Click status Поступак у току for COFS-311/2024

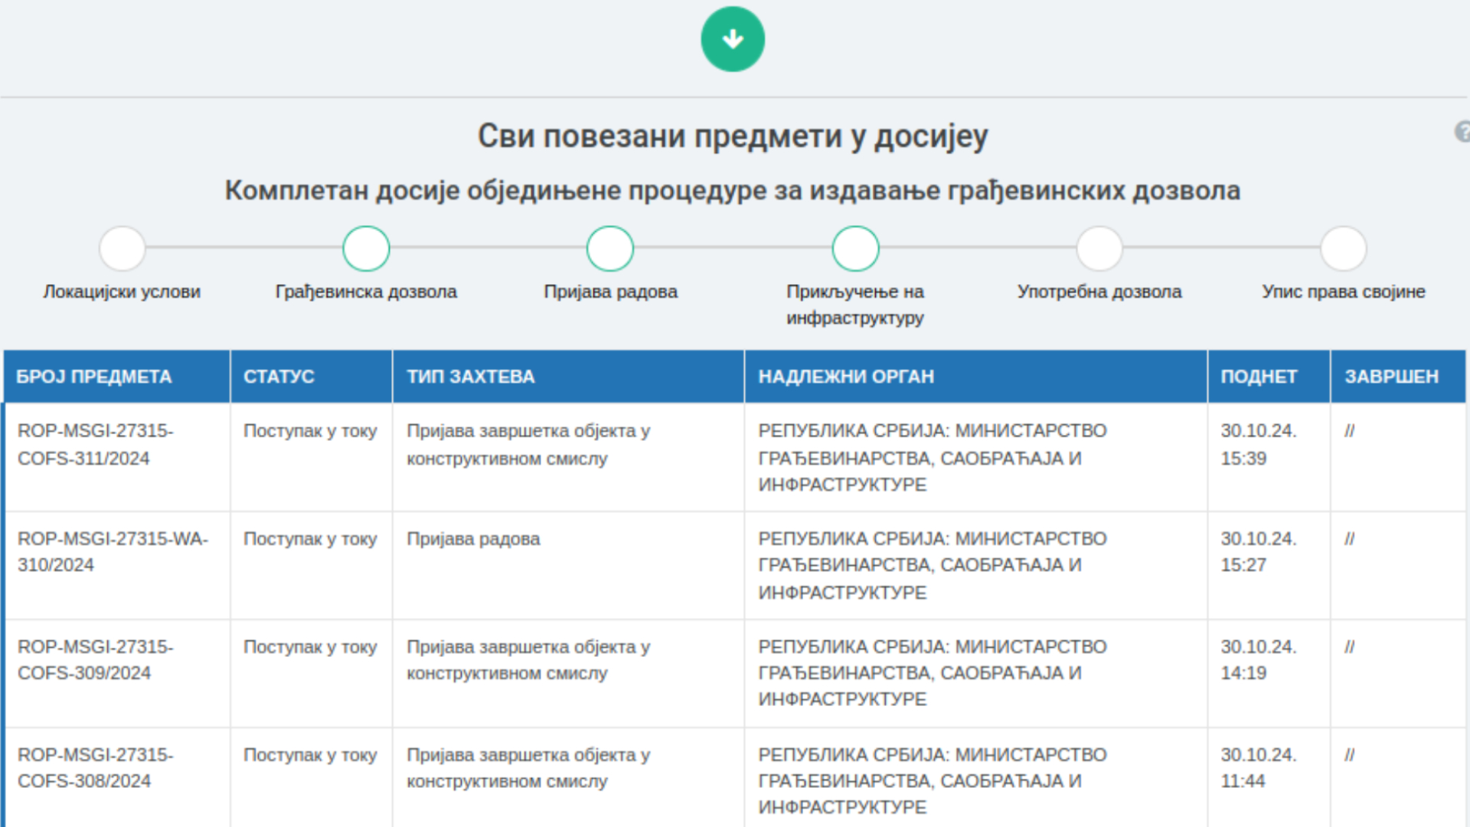[x=310, y=431]
